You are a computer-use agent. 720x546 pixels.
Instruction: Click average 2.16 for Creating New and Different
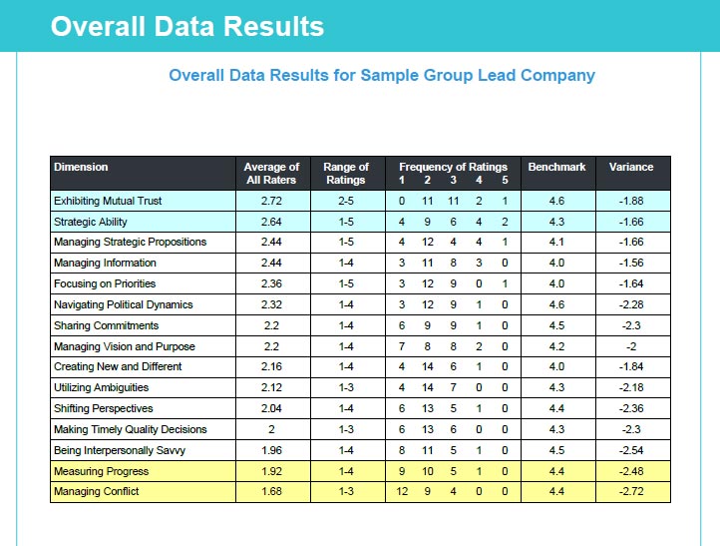[271, 366]
